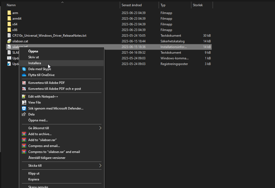Screen dimensions: 275x188
Task: Click the WinRAR icon beside Add to archive
Action: click(24, 134)
